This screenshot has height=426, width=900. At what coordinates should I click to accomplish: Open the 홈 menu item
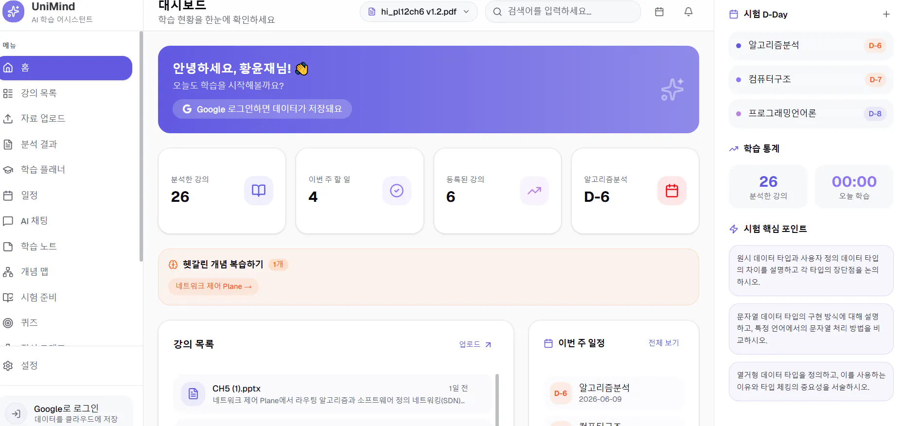coord(66,68)
